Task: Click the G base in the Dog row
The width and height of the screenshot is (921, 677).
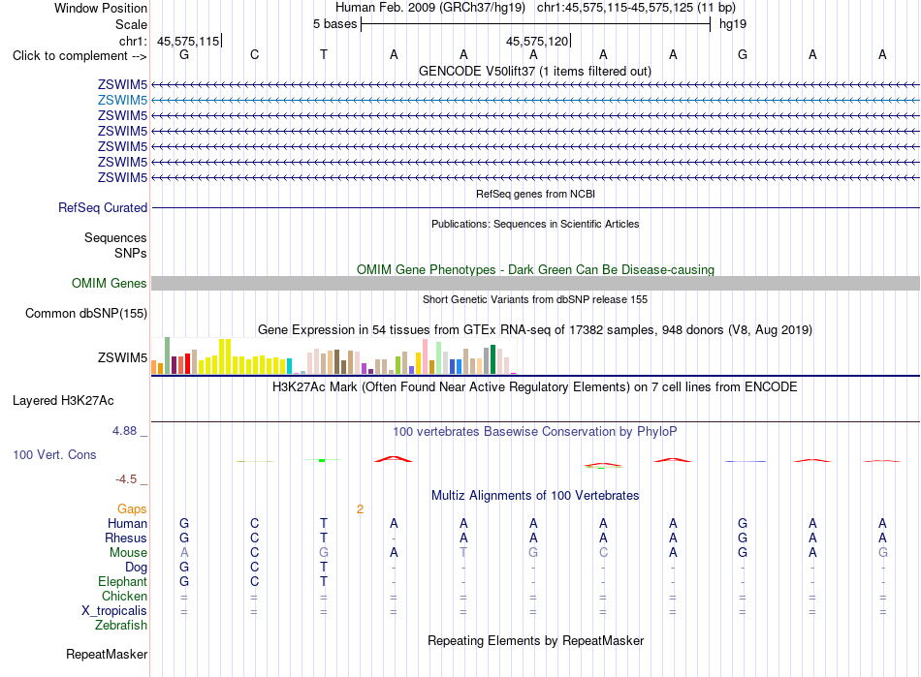Action: 184,568
